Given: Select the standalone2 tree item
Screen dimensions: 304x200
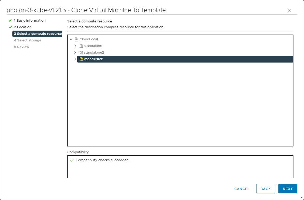Looking at the screenshot, I should click(x=94, y=53).
